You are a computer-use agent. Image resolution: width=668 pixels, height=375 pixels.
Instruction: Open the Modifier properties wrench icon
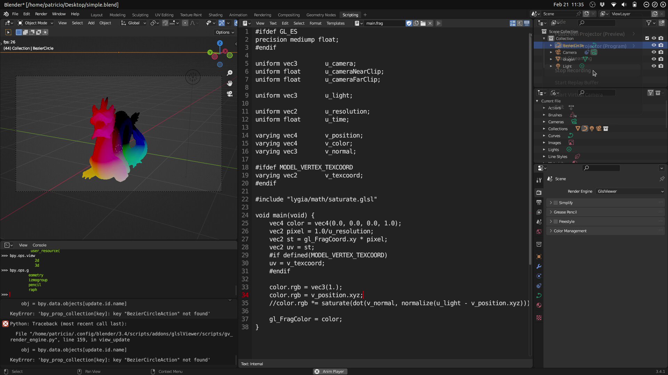click(x=539, y=266)
